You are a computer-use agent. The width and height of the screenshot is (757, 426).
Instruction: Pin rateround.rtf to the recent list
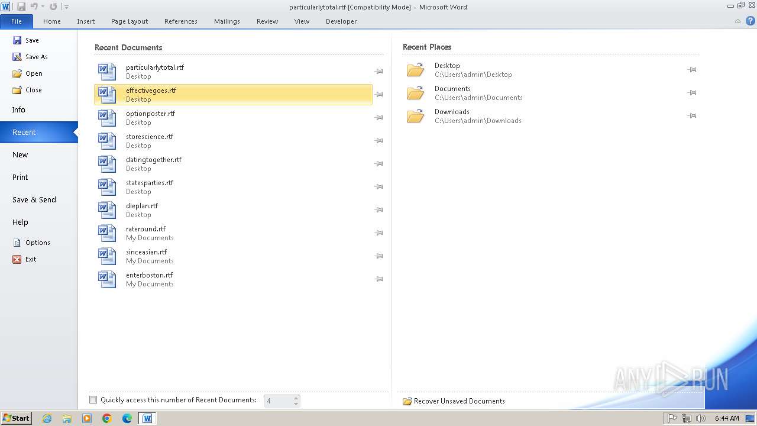click(378, 233)
